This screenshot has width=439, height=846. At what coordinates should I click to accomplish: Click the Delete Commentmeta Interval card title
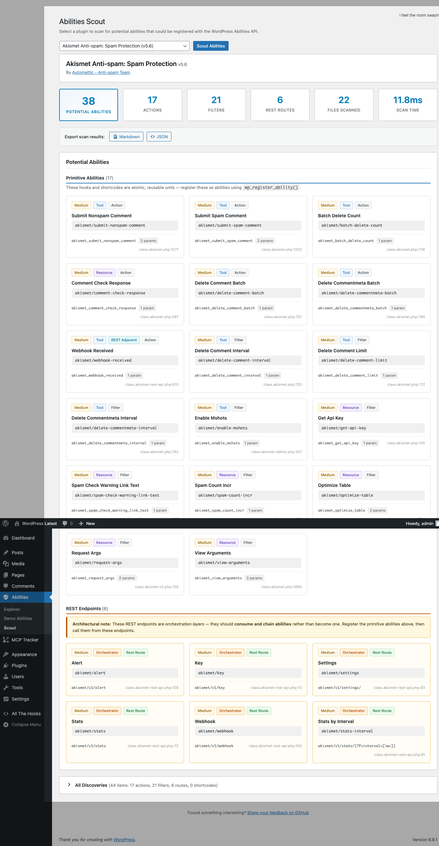[104, 418]
